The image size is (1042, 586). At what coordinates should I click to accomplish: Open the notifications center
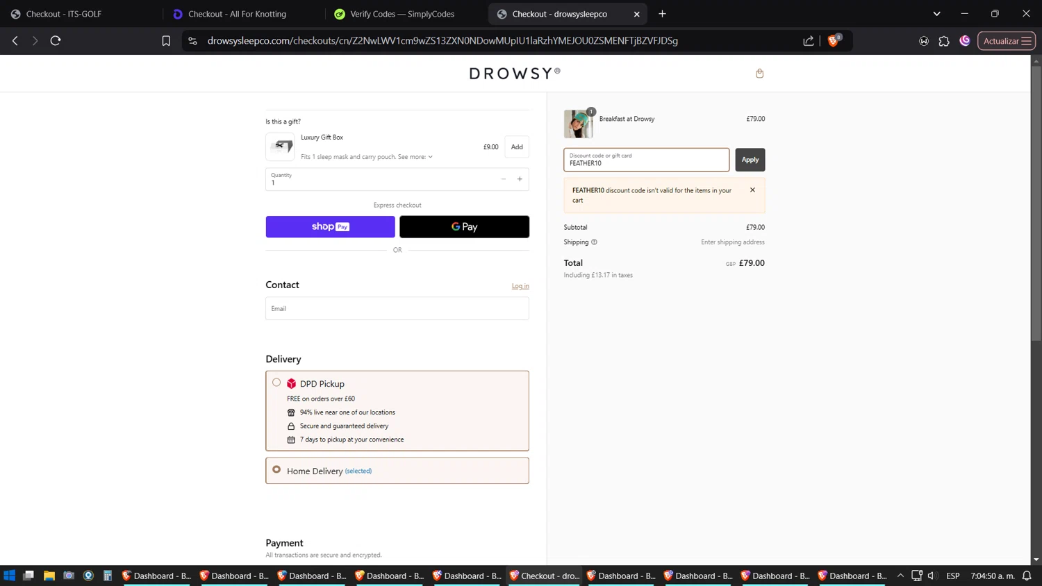click(1027, 576)
